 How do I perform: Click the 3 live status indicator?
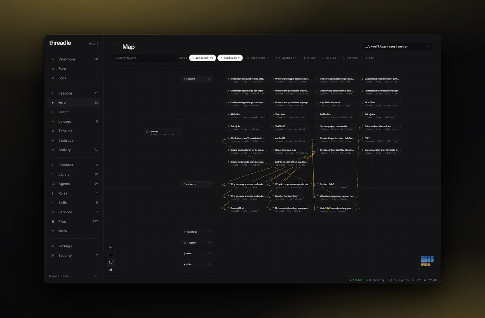coord(356,280)
